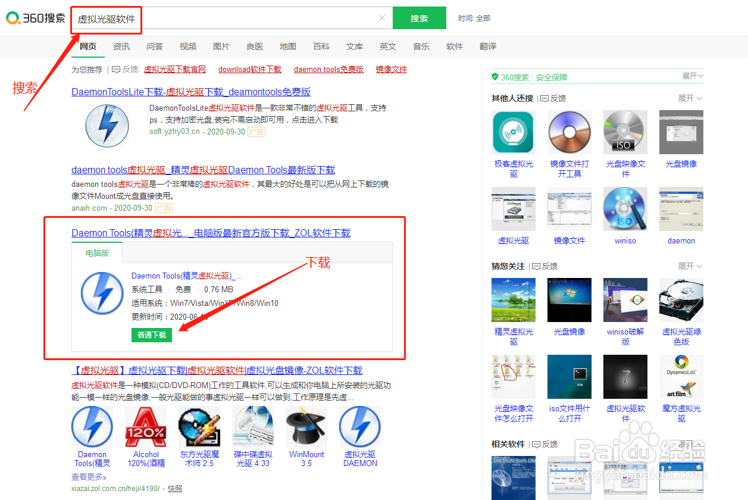Click the Daemon Tools icon in ZOL download card
Image resolution: width=748 pixels, height=500 pixels.
tap(102, 293)
